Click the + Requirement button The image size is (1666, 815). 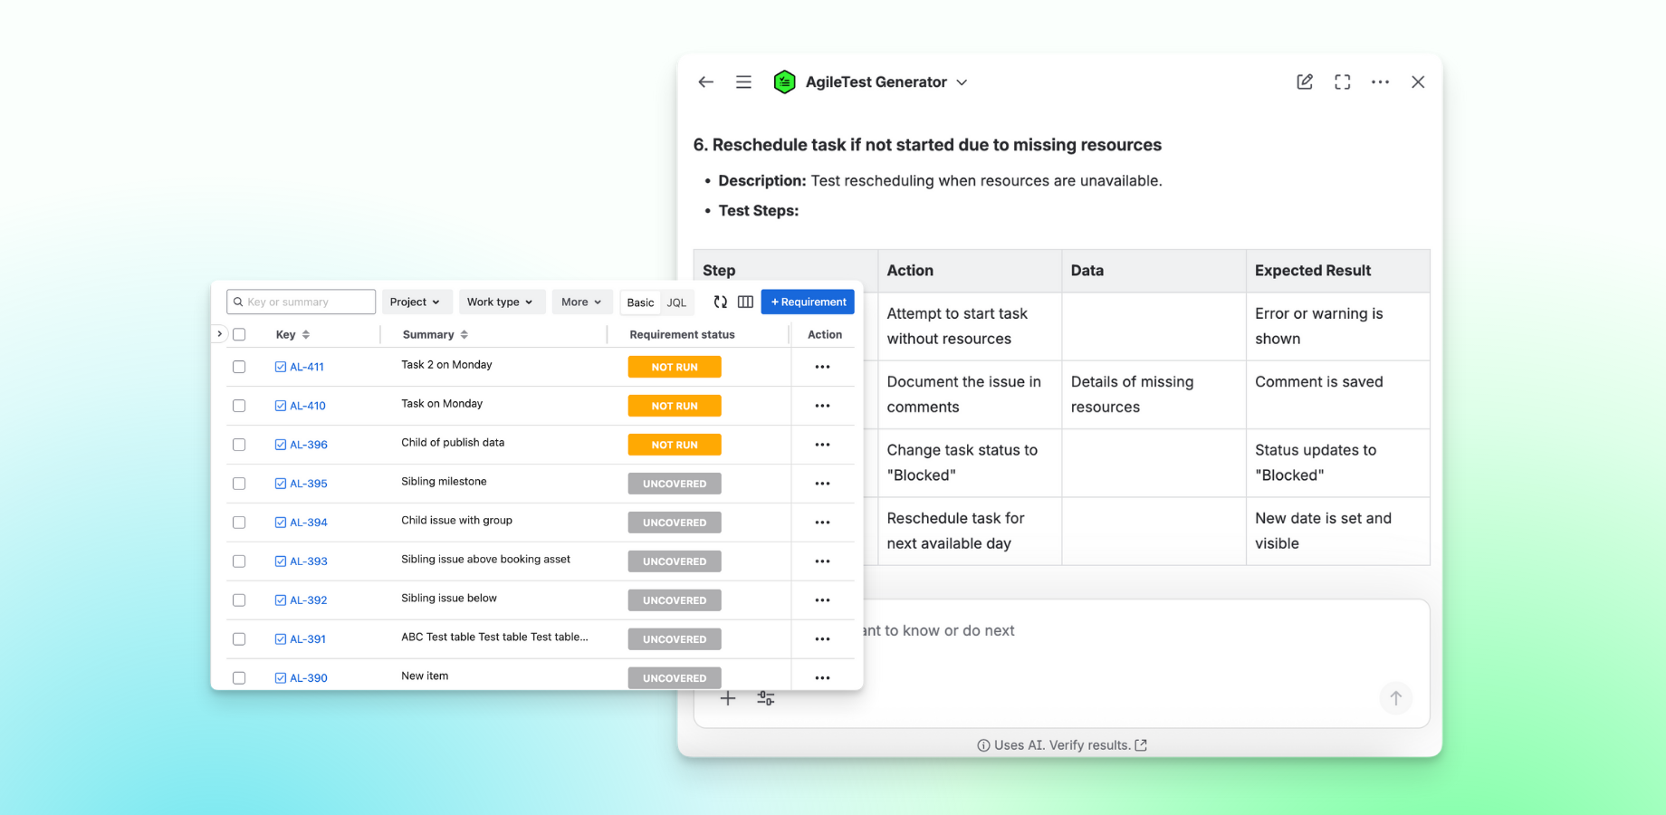(x=807, y=302)
